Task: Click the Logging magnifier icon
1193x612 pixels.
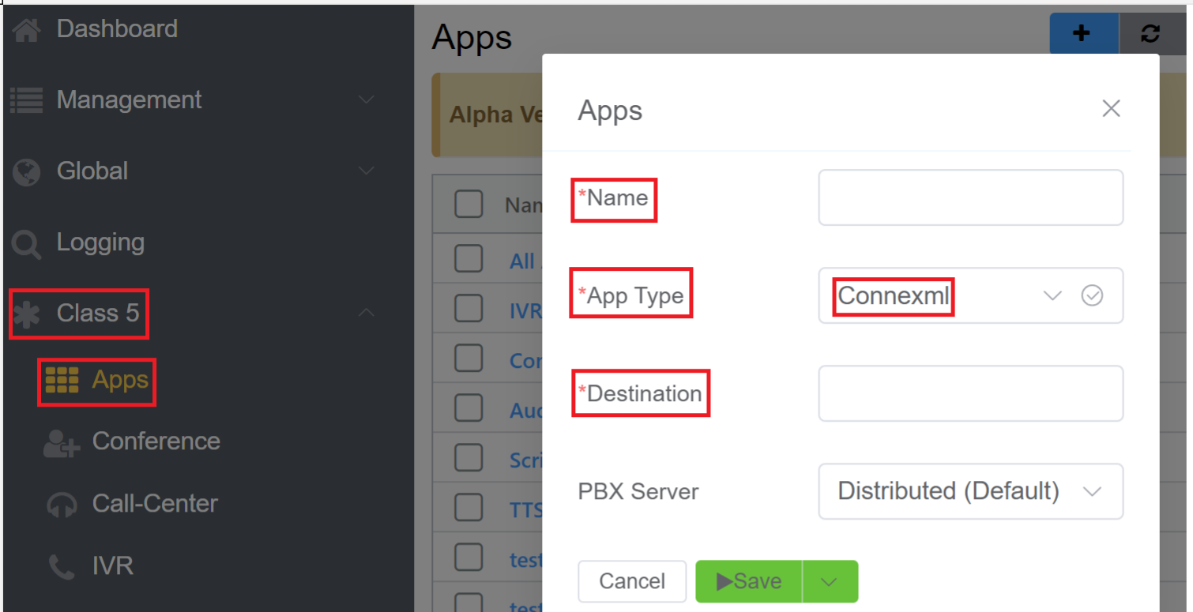Action: pyautogui.click(x=26, y=244)
